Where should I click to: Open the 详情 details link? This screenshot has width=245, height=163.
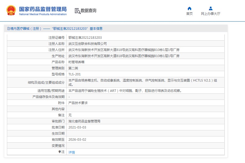[72, 152]
